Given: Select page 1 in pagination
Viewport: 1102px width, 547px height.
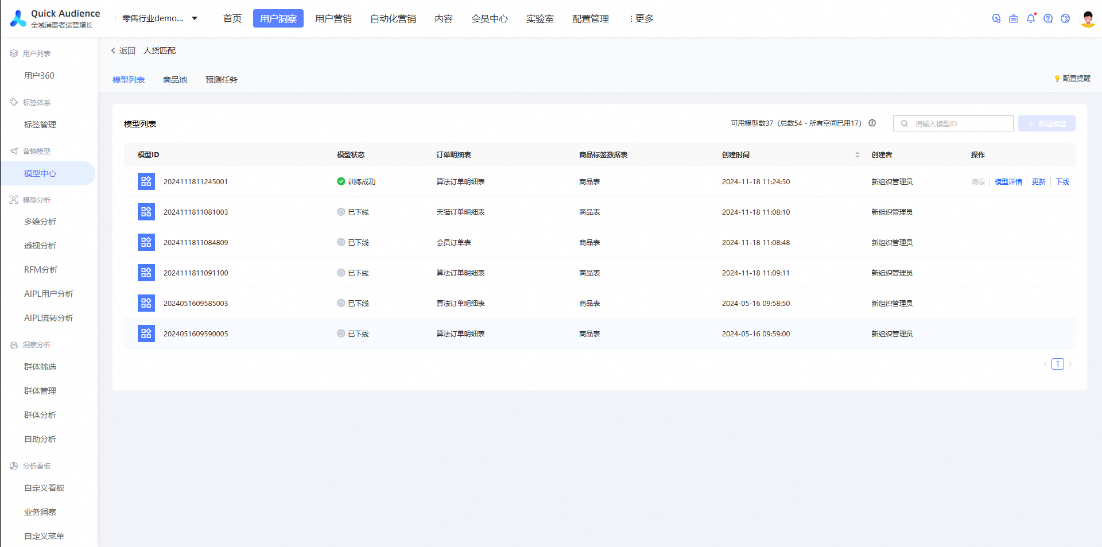Looking at the screenshot, I should (1058, 364).
